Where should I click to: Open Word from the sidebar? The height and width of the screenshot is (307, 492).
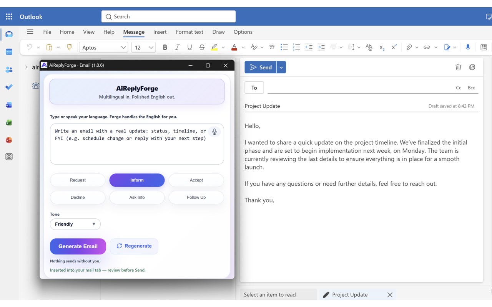(9, 105)
